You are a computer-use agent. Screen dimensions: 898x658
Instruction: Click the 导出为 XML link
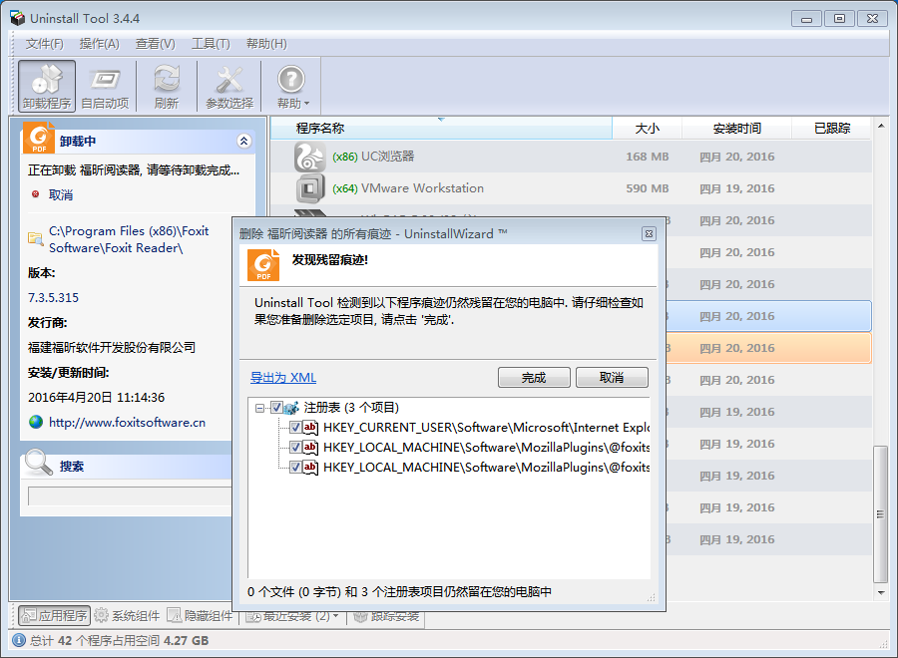(283, 378)
